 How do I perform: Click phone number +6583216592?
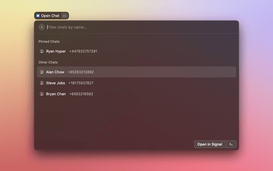[x=81, y=94]
